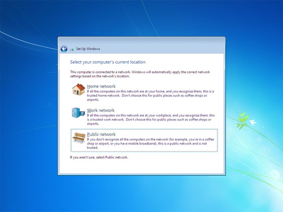Click the 'Select your computer's current location' heading
The image size is (283, 212).
point(108,62)
